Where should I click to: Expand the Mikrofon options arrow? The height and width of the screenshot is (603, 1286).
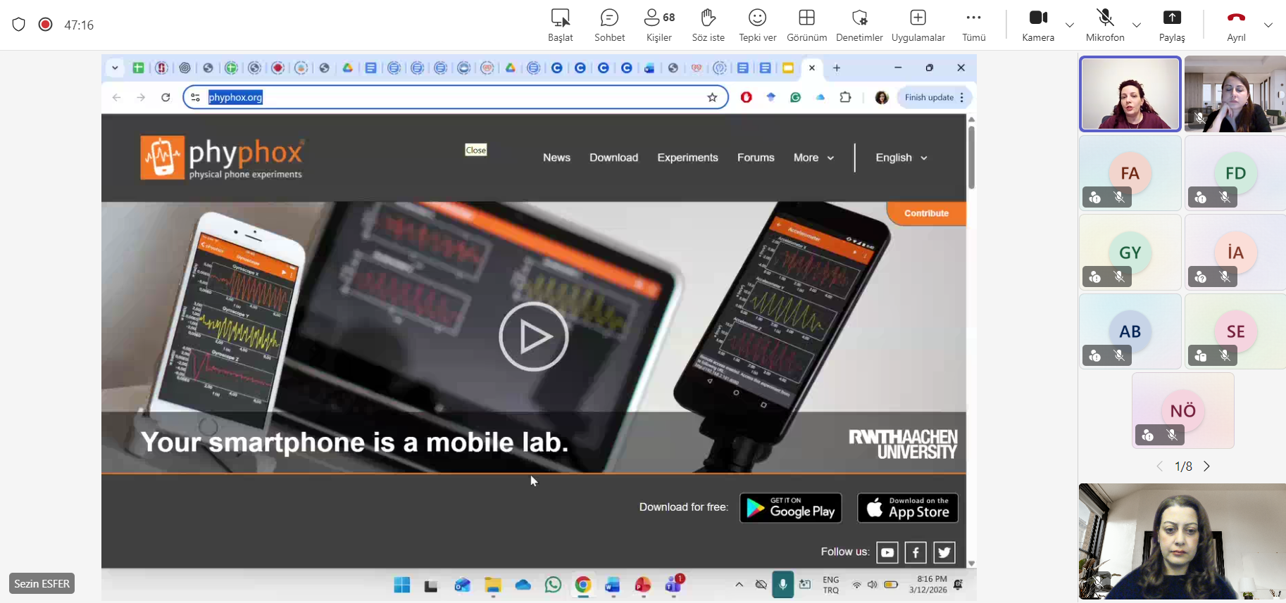tap(1137, 25)
